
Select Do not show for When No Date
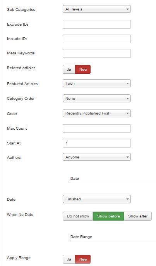tap(78, 216)
